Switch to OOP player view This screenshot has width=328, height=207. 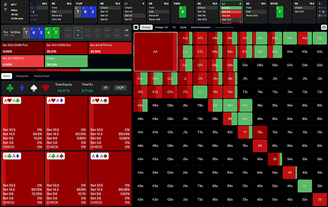pos(120,88)
